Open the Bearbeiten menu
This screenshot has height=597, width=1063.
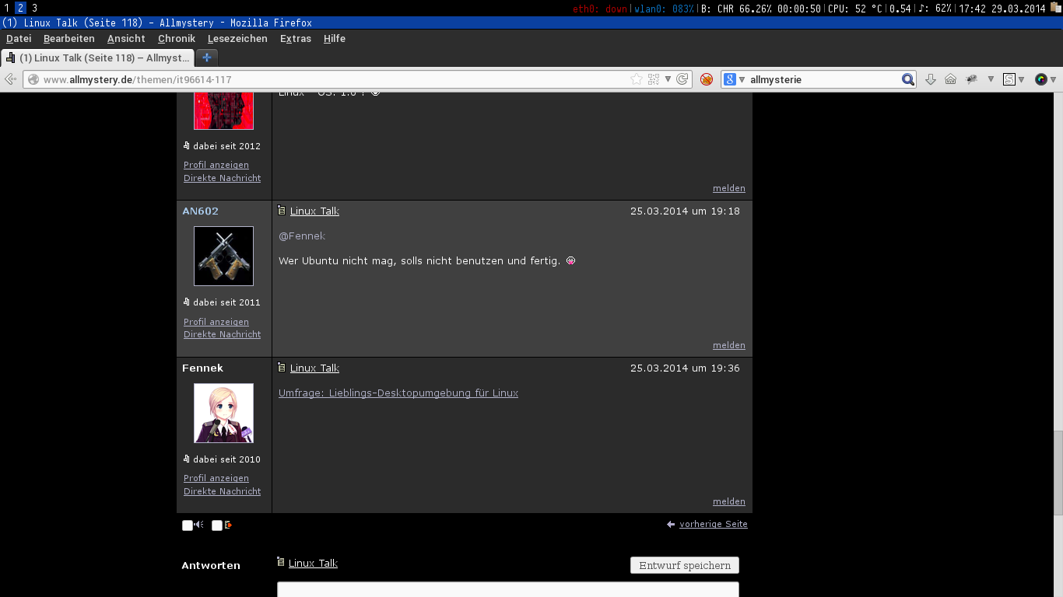pyautogui.click(x=68, y=38)
